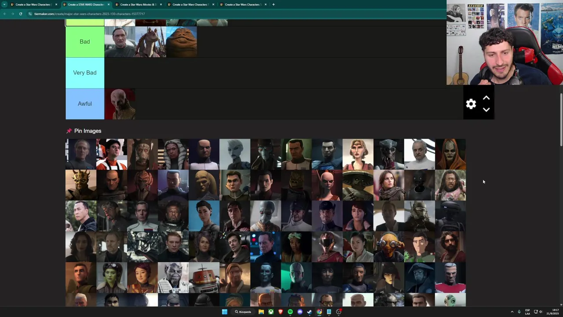
Task: Open Brave browser from taskbar
Action: tap(281, 312)
